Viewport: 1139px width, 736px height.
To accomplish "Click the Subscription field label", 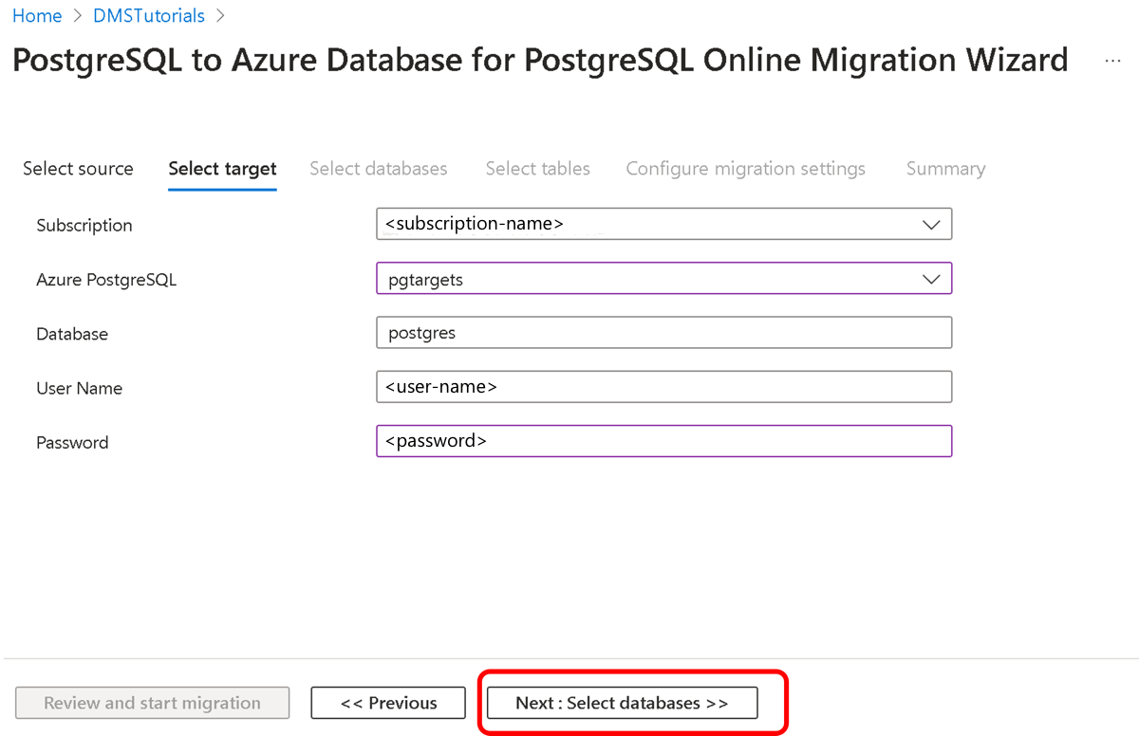I will 84,226.
